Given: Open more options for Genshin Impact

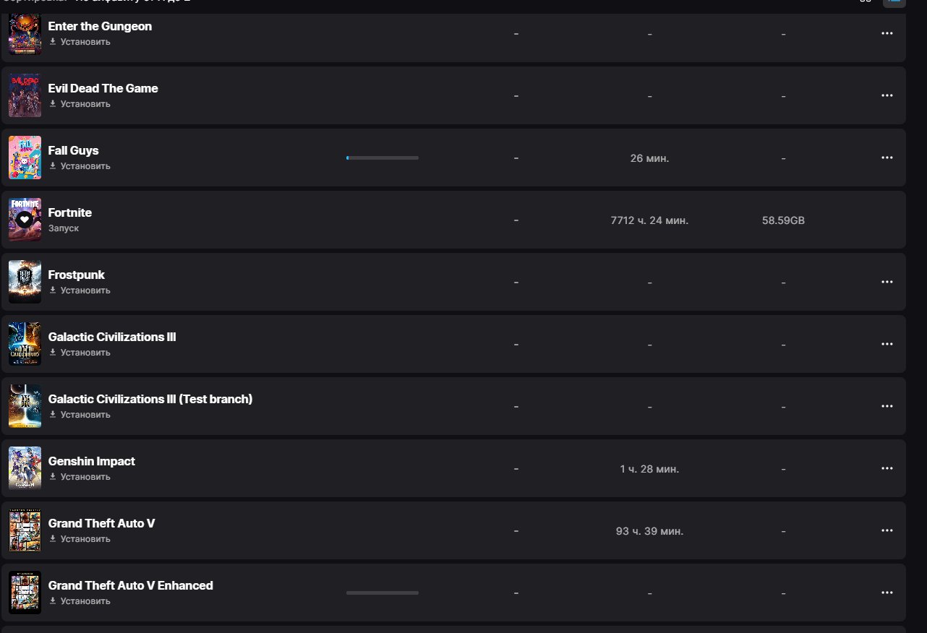Looking at the screenshot, I should 887,468.
